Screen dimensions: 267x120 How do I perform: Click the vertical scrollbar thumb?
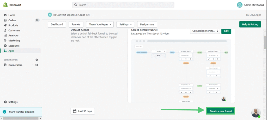click(265, 42)
